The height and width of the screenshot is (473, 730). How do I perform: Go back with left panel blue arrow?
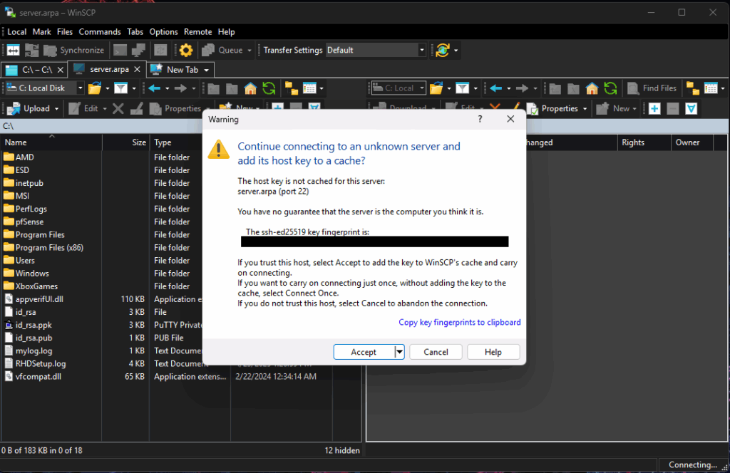155,88
